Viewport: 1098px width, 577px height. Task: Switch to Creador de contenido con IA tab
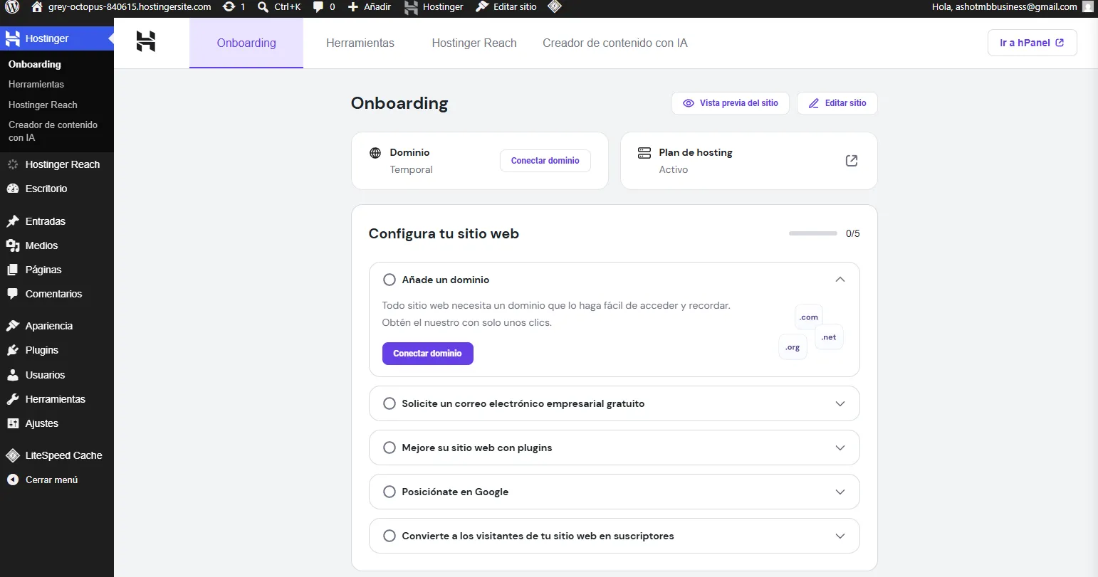point(615,43)
